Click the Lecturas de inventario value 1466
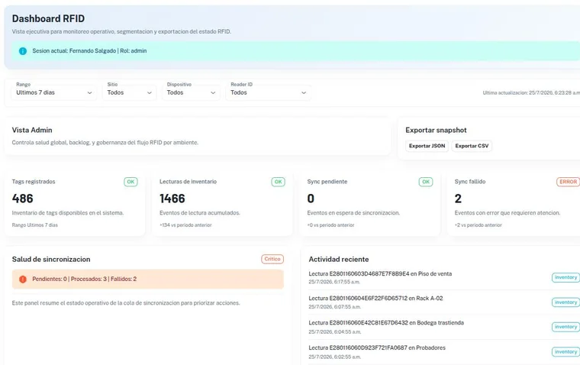 (172, 199)
